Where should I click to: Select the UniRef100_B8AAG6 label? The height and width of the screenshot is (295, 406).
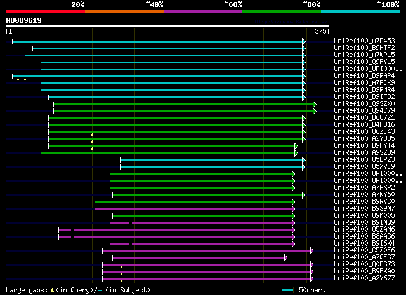364,237
